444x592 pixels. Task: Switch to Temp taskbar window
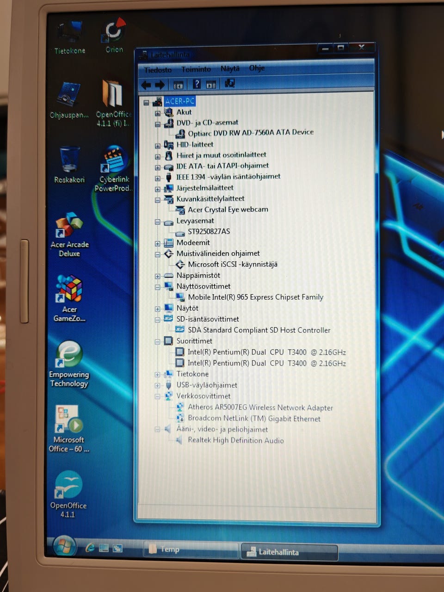point(191,549)
